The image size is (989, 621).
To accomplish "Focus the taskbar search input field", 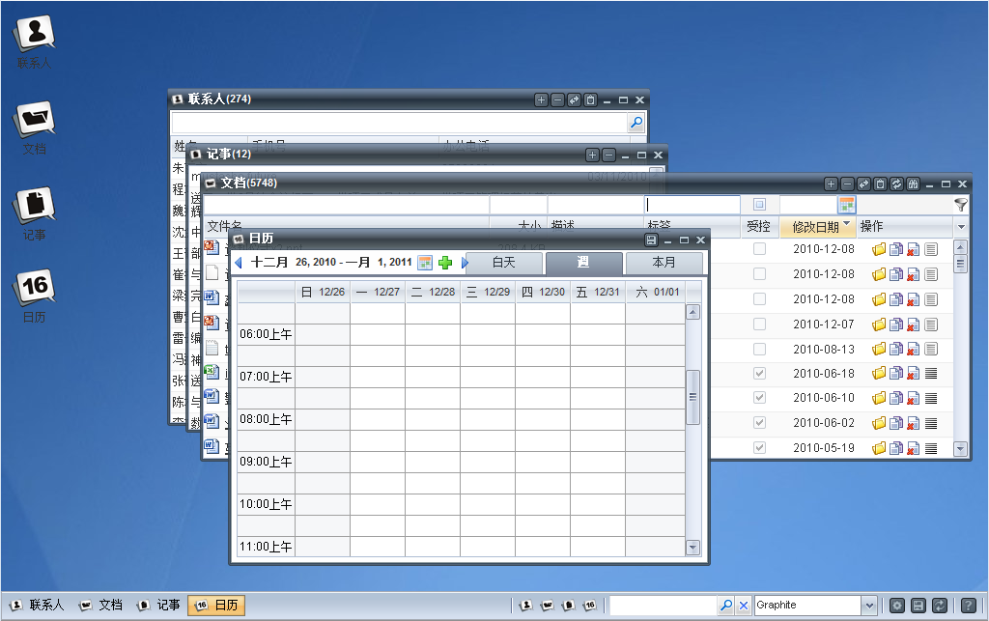I will point(664,606).
